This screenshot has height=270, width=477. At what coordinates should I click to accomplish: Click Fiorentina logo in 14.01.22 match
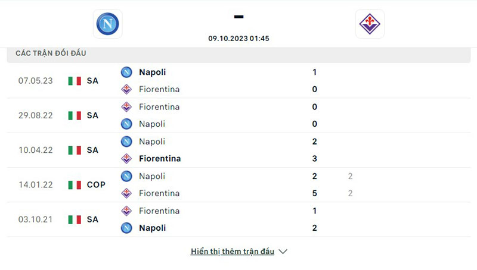pos(126,193)
